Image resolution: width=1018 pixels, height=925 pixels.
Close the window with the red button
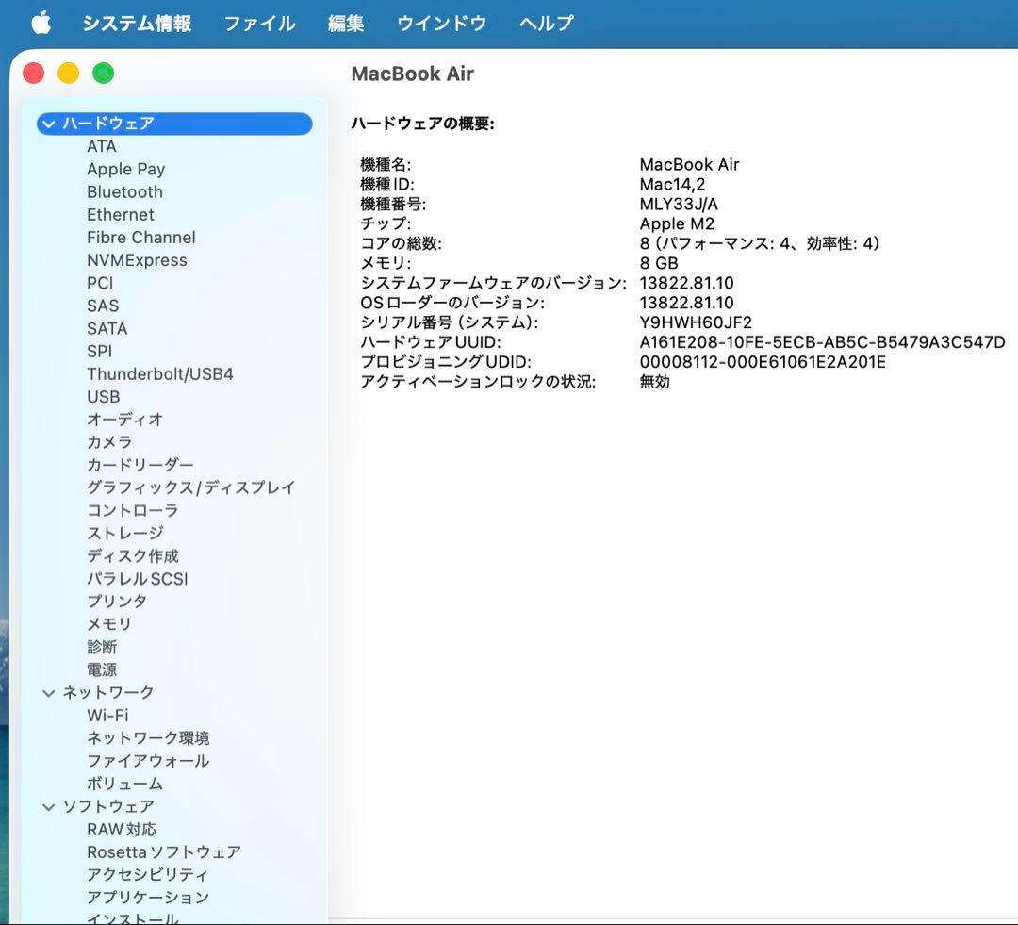(33, 74)
